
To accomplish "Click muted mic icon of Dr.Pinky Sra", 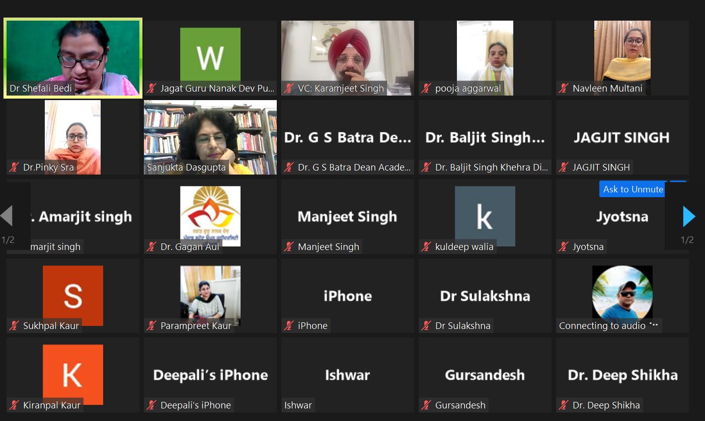I will point(14,167).
